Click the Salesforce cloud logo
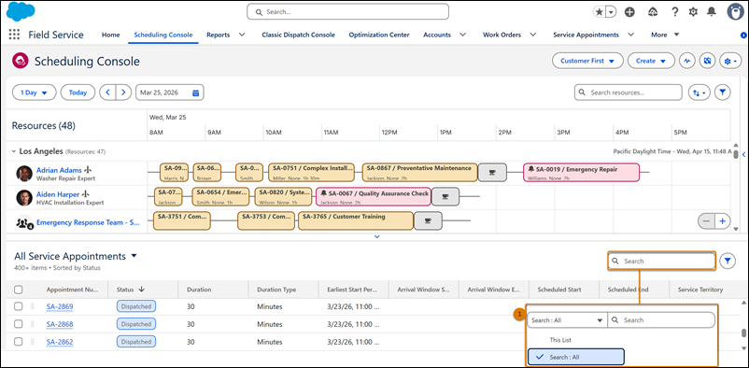The image size is (749, 368). click(21, 11)
